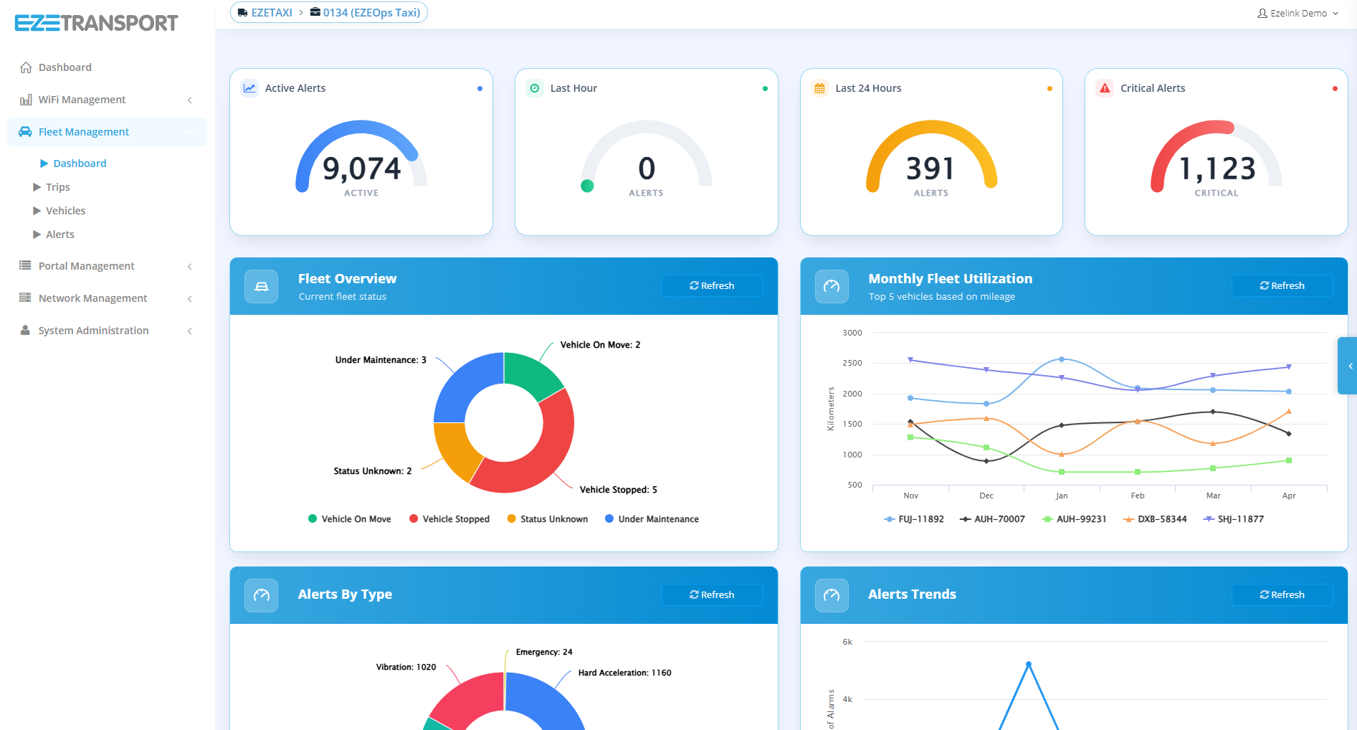Select Fleet Management in the sidebar

coord(108,132)
